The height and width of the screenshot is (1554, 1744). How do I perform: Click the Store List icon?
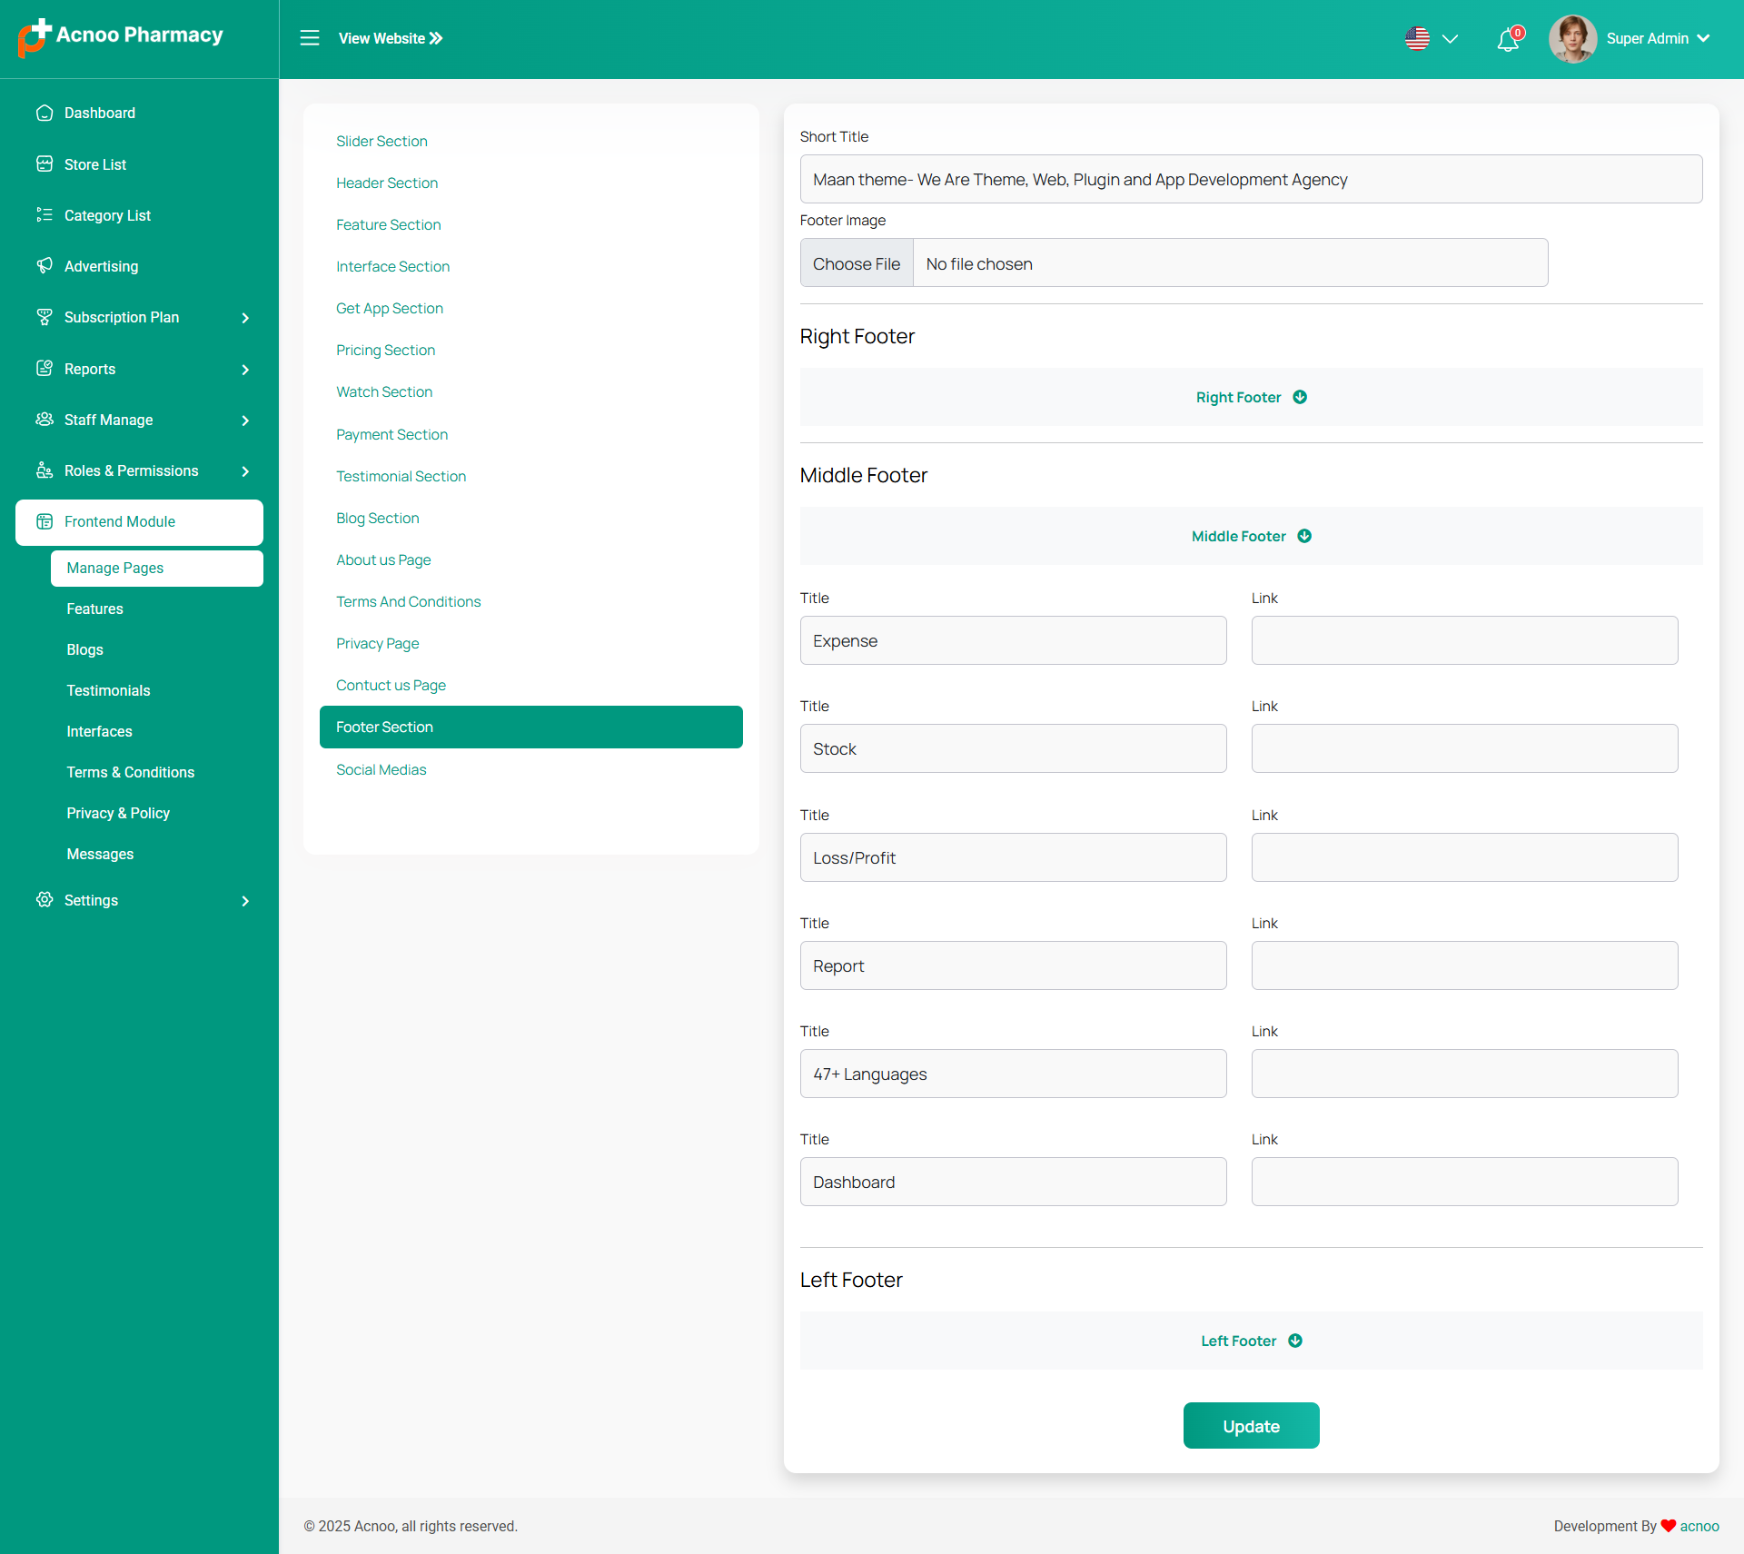(45, 164)
